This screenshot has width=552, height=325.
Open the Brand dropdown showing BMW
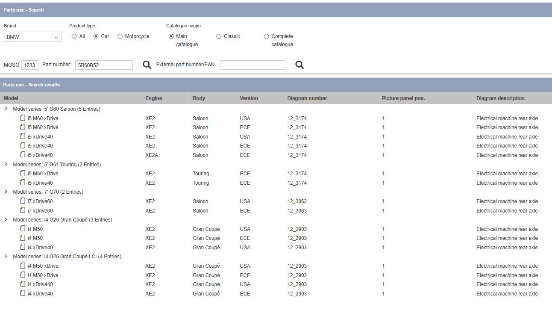click(x=32, y=37)
